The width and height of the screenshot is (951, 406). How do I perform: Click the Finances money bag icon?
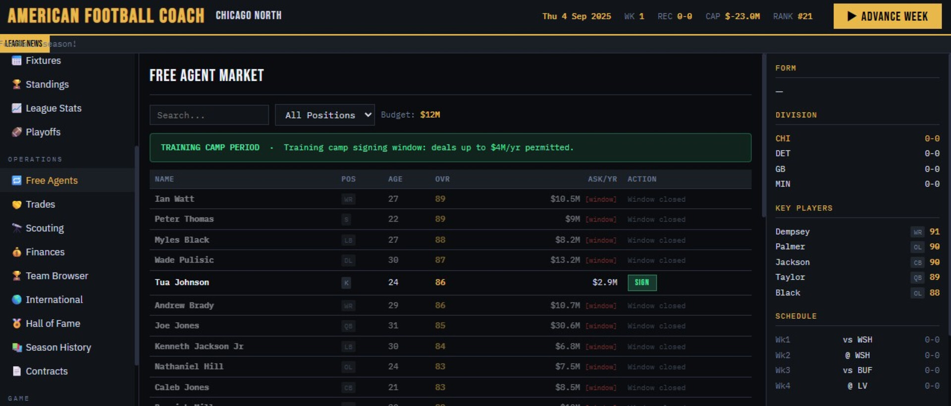pyautogui.click(x=16, y=252)
